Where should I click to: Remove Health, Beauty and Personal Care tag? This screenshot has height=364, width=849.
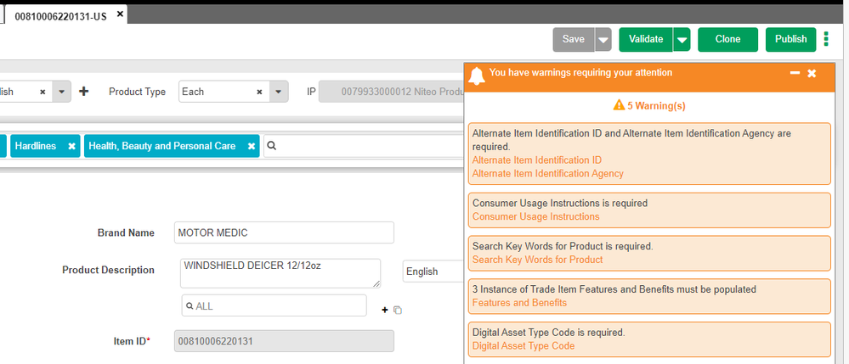coord(252,147)
